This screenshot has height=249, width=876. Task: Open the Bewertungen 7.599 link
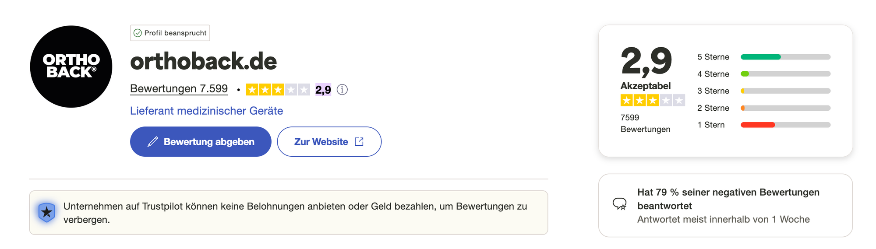click(x=179, y=89)
